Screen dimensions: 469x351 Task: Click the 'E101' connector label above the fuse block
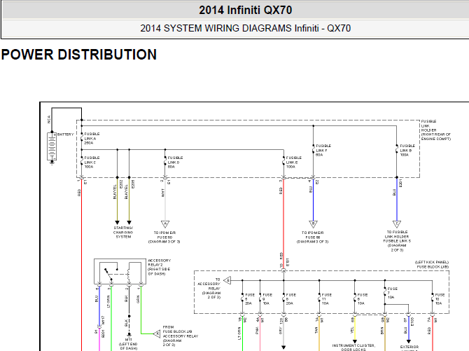(x=288, y=262)
